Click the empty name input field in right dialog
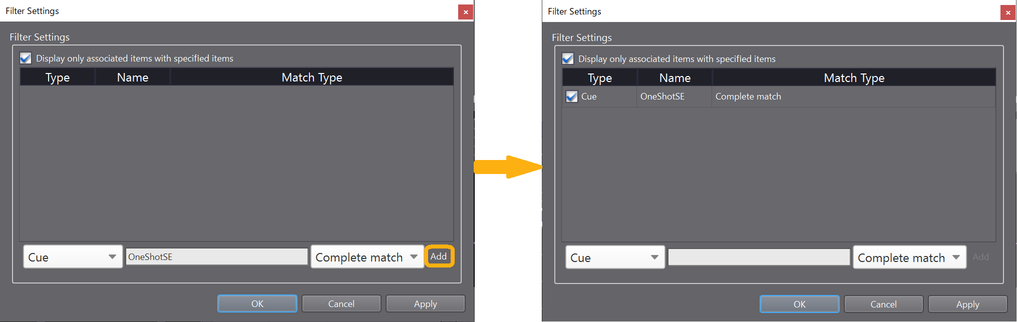This screenshot has width=1017, height=322. coord(759,257)
